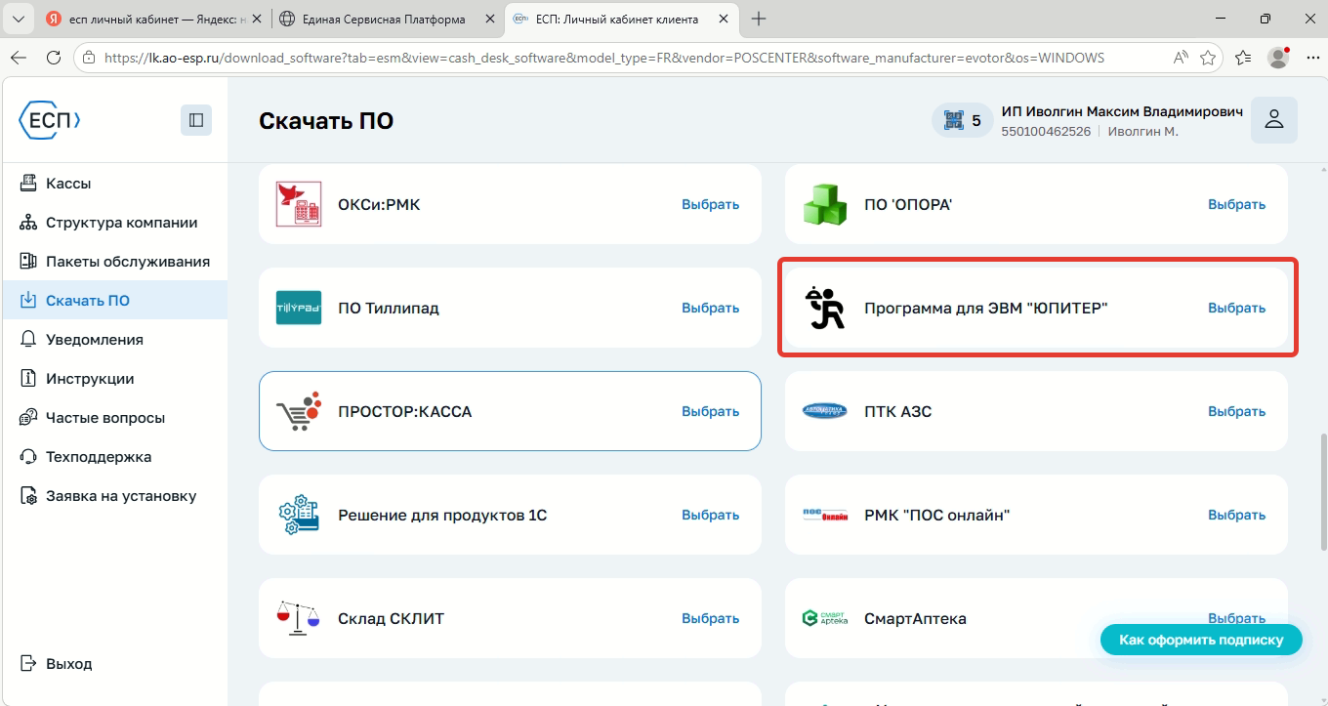
Task: Select Выбрать for Решение для продуктов 1С
Action: [710, 515]
